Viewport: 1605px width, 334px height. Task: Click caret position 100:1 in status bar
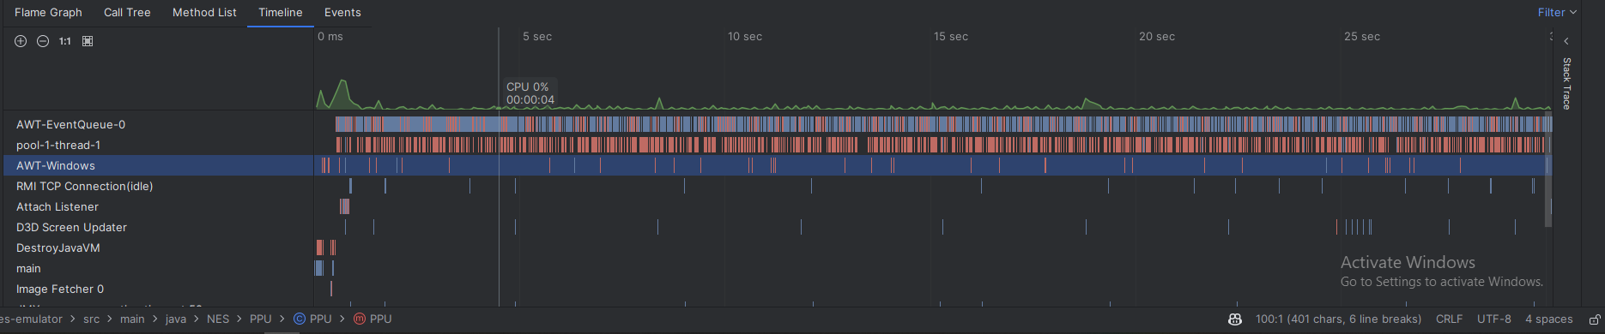(x=1338, y=319)
